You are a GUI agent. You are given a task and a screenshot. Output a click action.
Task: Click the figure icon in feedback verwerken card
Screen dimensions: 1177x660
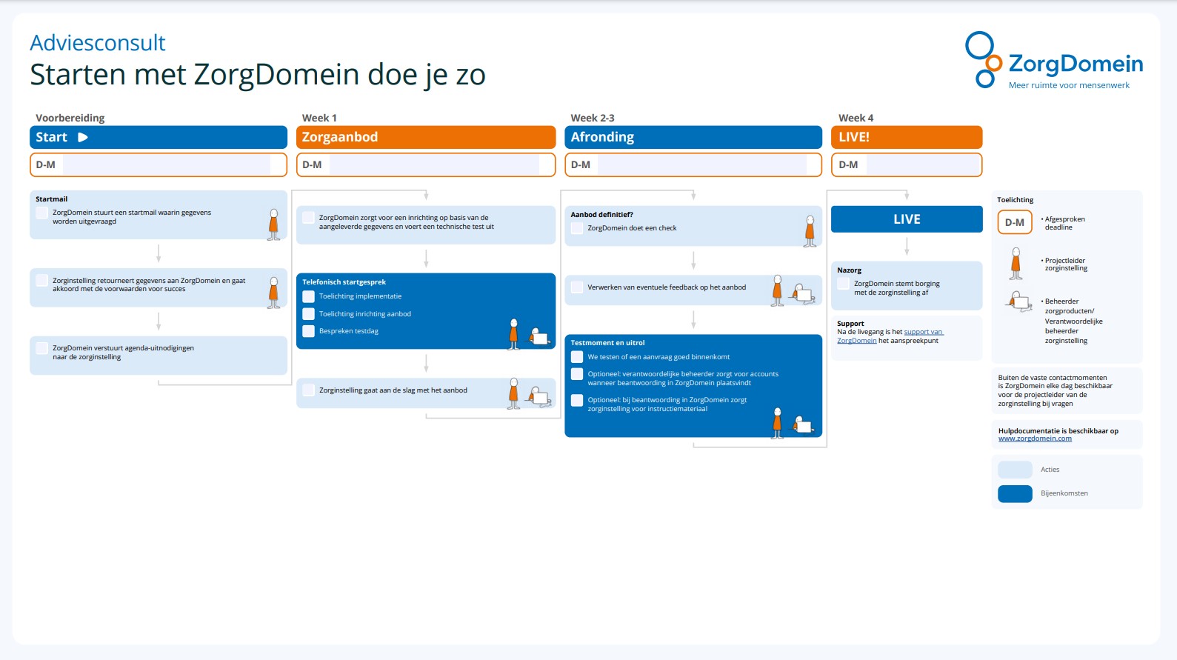coord(777,290)
